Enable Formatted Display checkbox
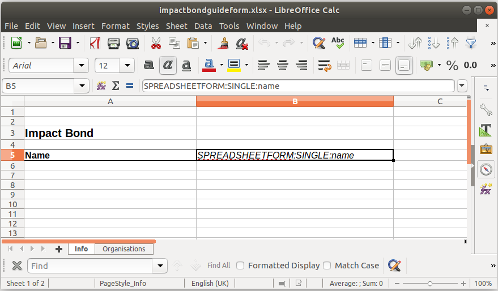Screen dimensions: 498x291 tap(240, 266)
